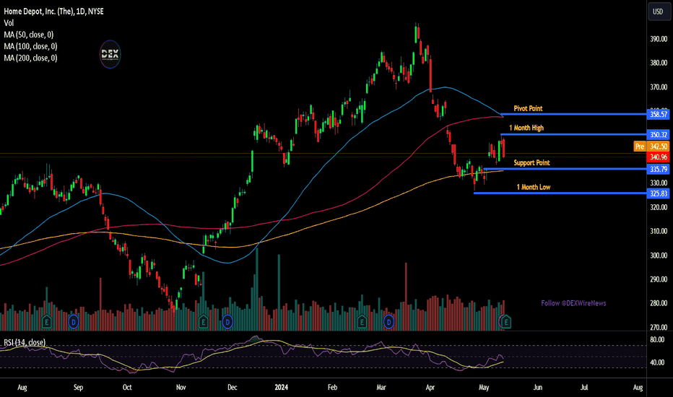Screen dimensions: 673x397
Task: Click the 300.00 price axis label
Action: coord(659,256)
